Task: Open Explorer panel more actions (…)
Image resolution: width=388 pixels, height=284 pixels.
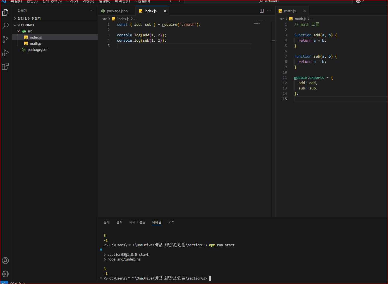Action: (x=92, y=11)
